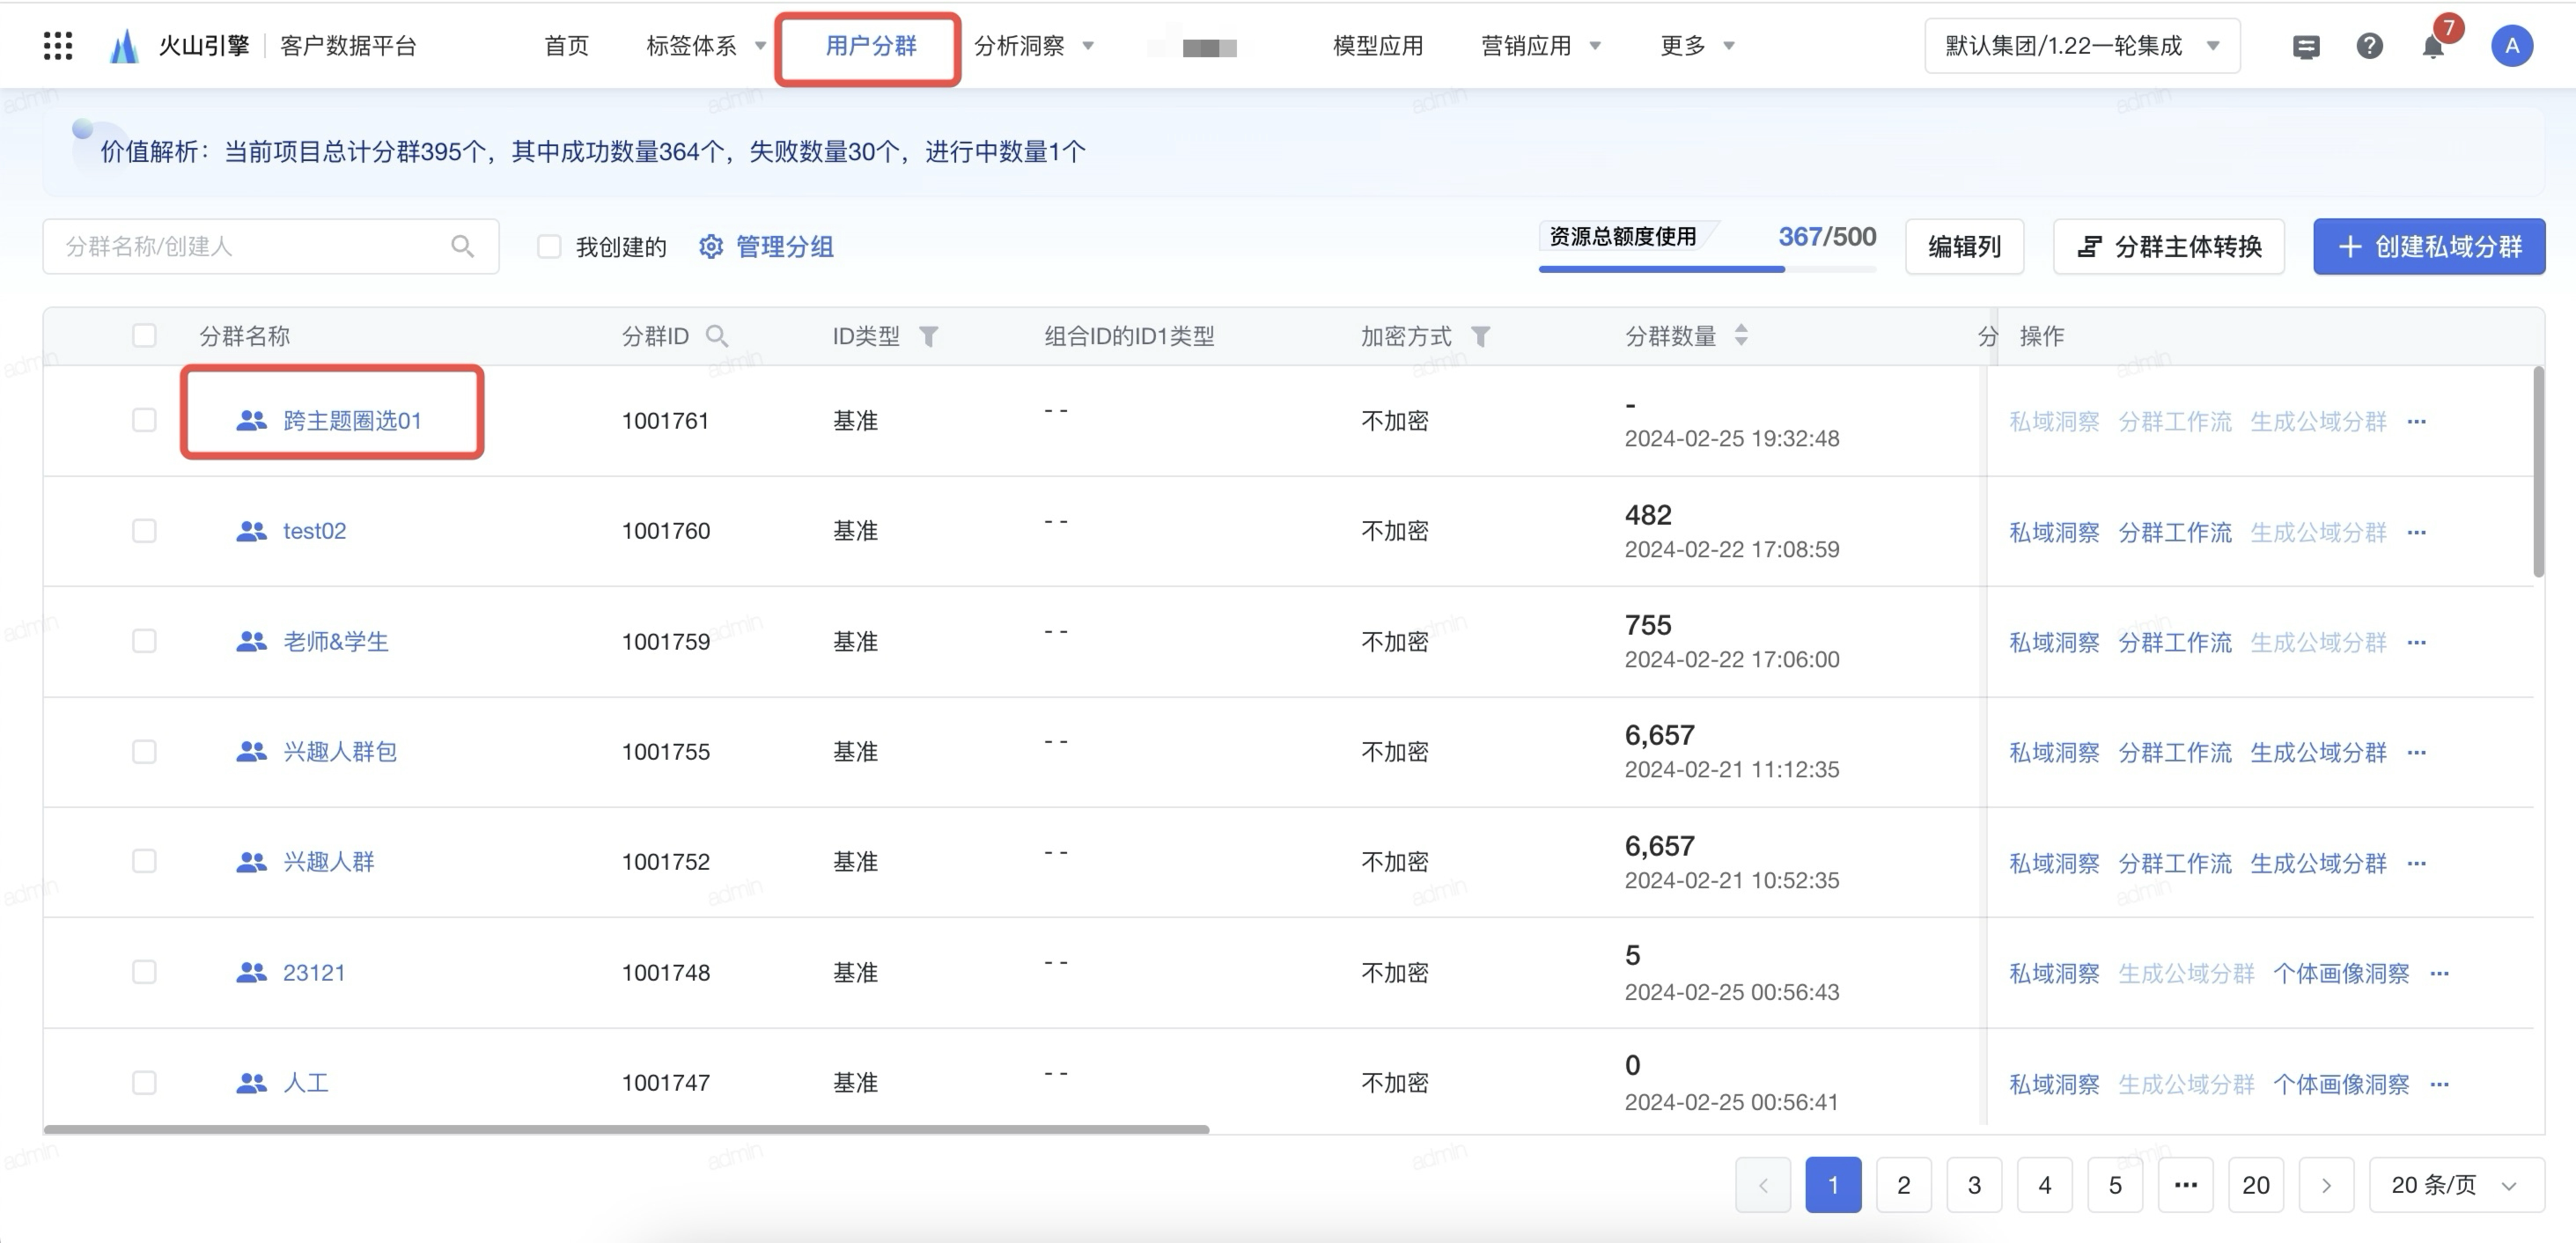
Task: Click the 创建私域分群 button
Action: click(x=2429, y=246)
